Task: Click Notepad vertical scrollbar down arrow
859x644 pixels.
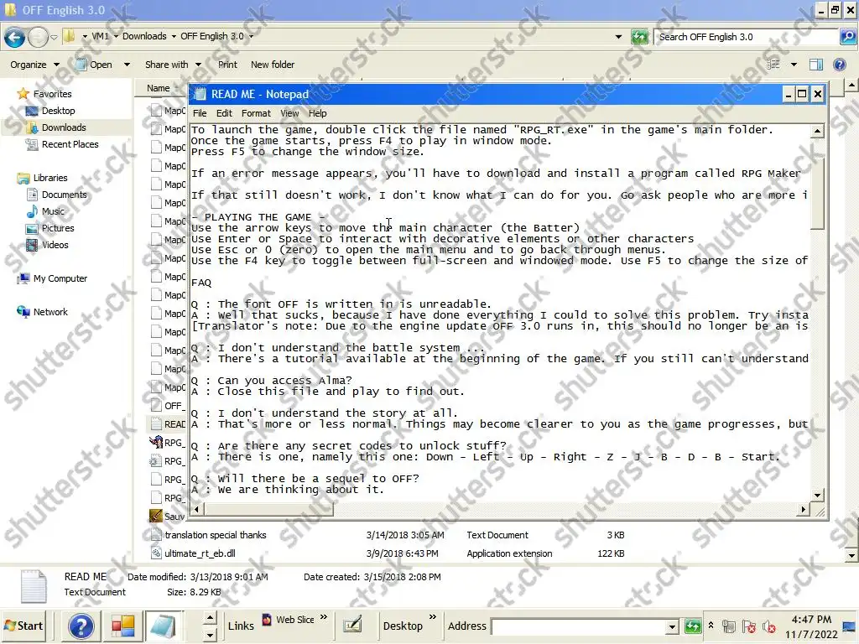Action: [817, 496]
